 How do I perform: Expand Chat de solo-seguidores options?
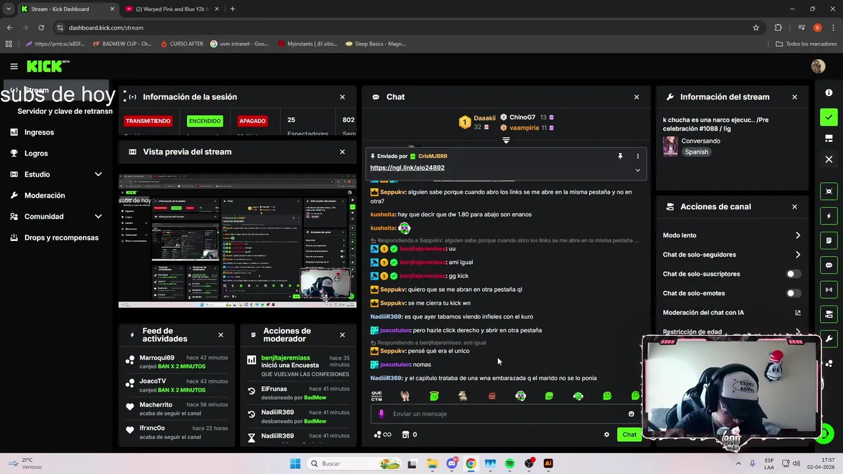[x=798, y=255]
